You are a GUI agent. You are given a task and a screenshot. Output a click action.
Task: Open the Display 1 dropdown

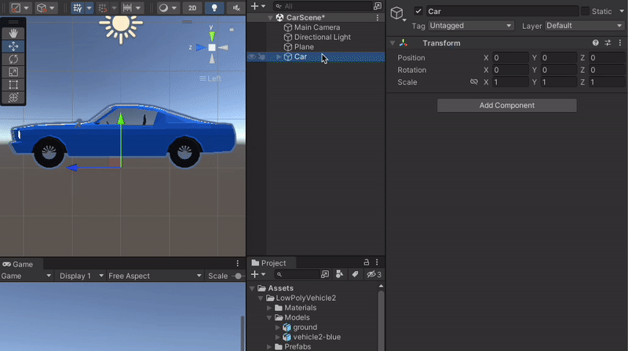[81, 276]
